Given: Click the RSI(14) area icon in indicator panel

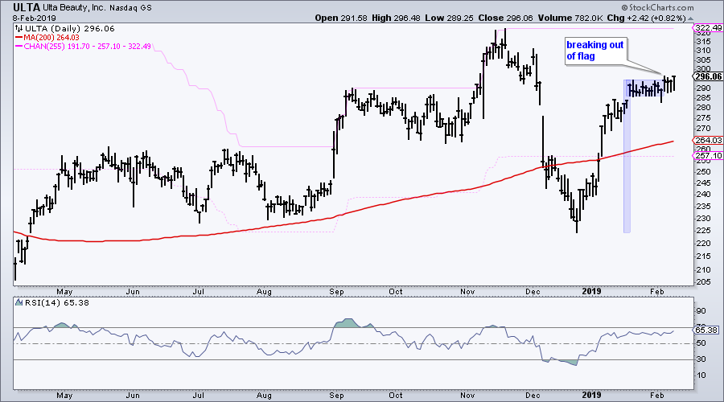Looking at the screenshot, I should click(x=19, y=303).
